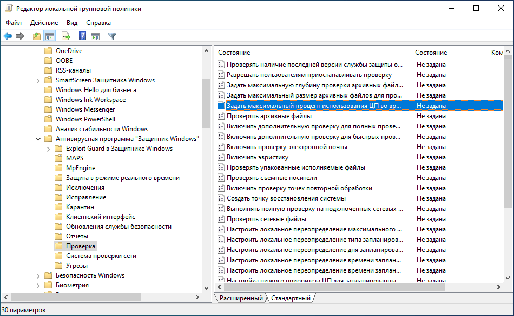Select the OOBE folder in tree
Screen dimensions: 514x316
pos(64,61)
